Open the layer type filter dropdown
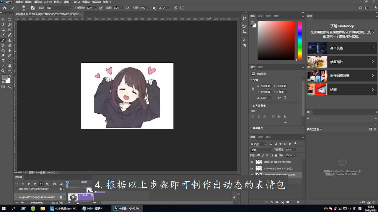The width and height of the screenshot is (378, 212). click(258, 144)
